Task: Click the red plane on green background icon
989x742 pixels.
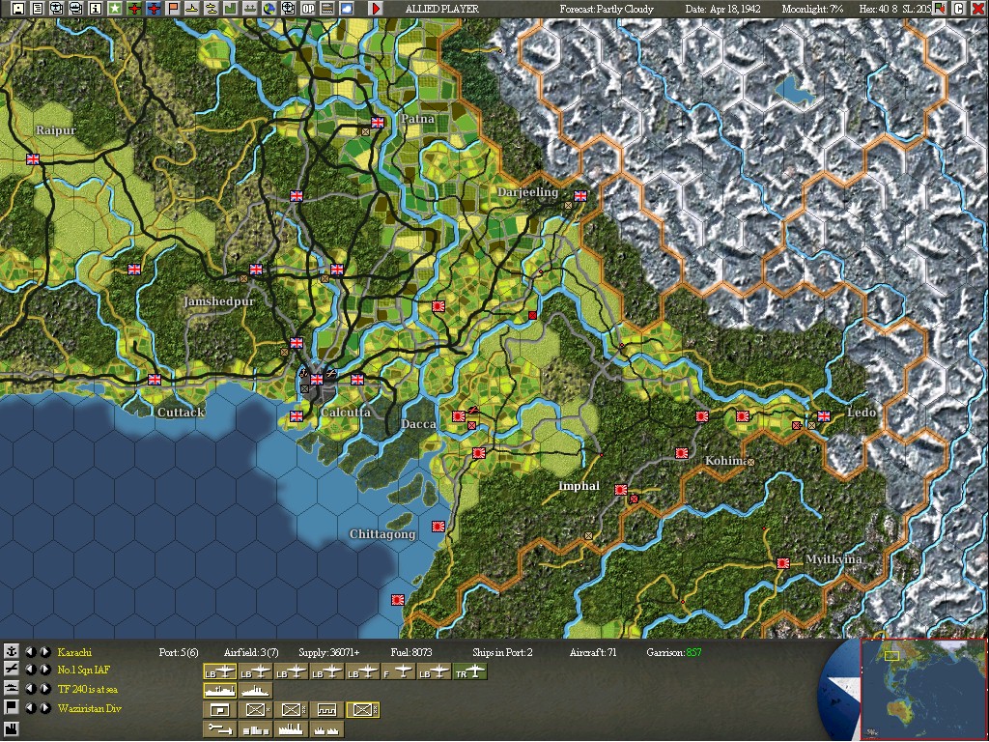Action: coord(134,8)
